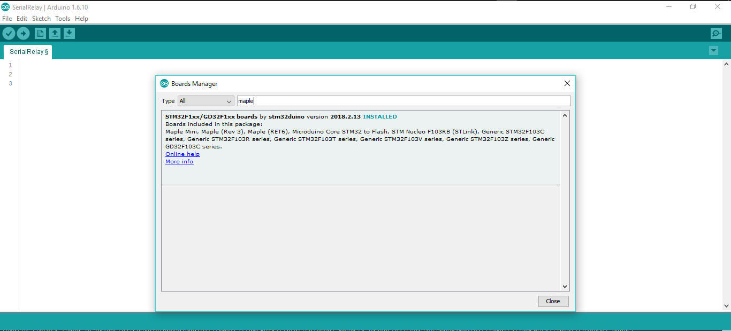Open the Help menu
Viewport: 731px width, 331px height.
[81, 19]
